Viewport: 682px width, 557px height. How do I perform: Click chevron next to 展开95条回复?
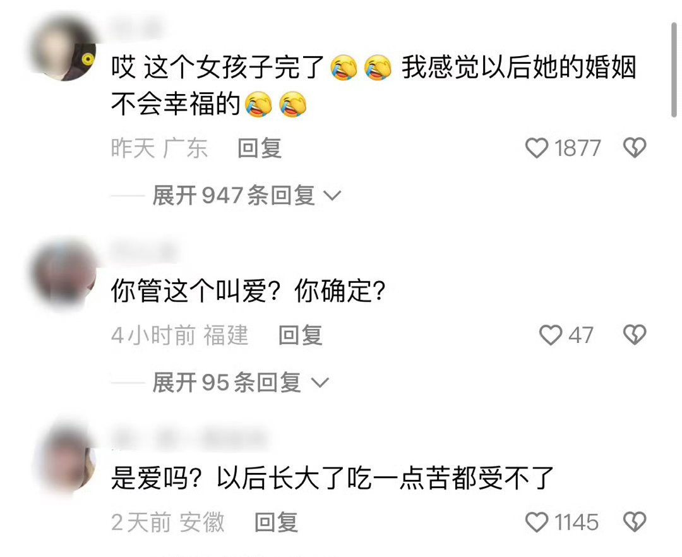click(x=321, y=383)
